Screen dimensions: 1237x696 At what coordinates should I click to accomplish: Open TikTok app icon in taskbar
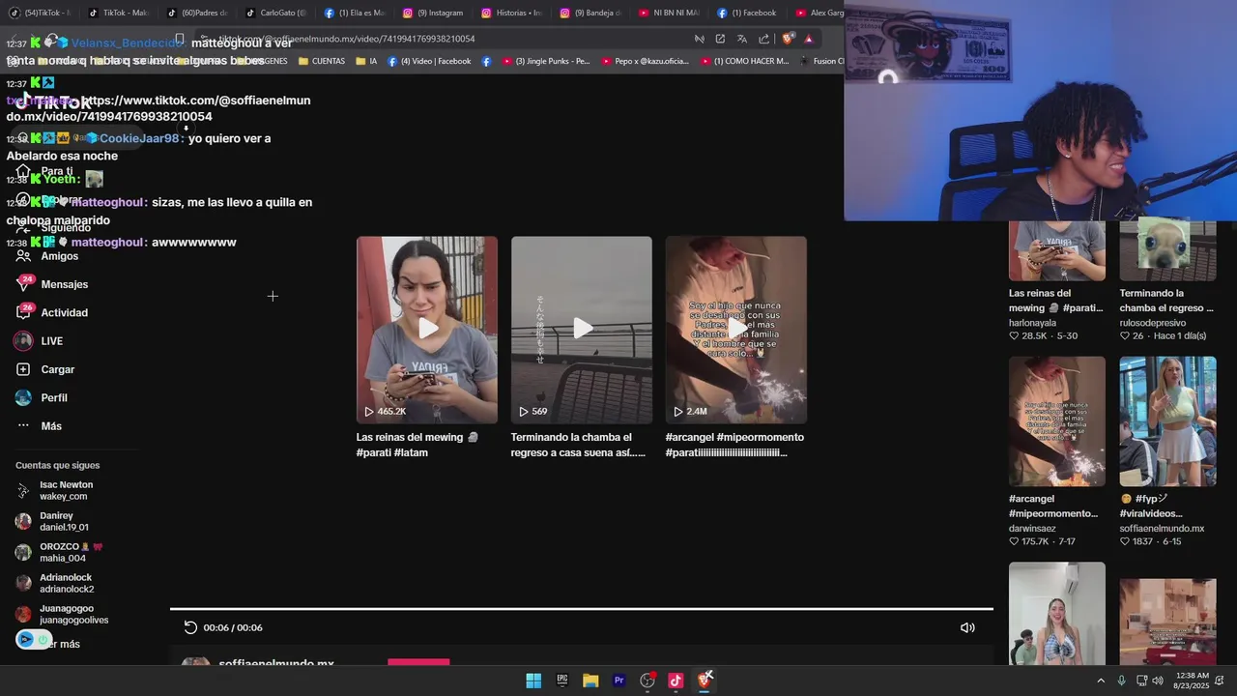(x=676, y=681)
